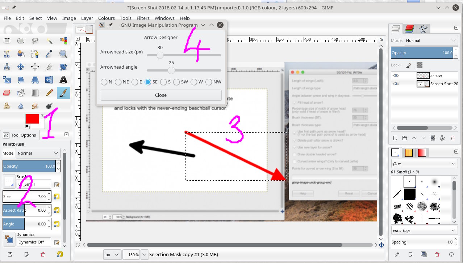
Task: Select the Blend gradient tool
Action: point(35,93)
